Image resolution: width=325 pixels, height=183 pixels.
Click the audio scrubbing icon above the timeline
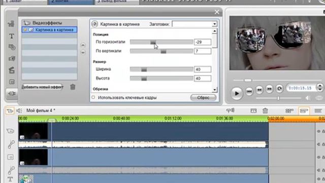(x=230, y=111)
